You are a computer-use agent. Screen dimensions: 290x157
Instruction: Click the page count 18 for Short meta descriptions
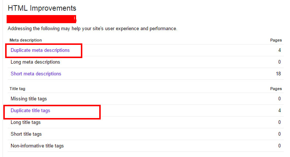click(278, 74)
